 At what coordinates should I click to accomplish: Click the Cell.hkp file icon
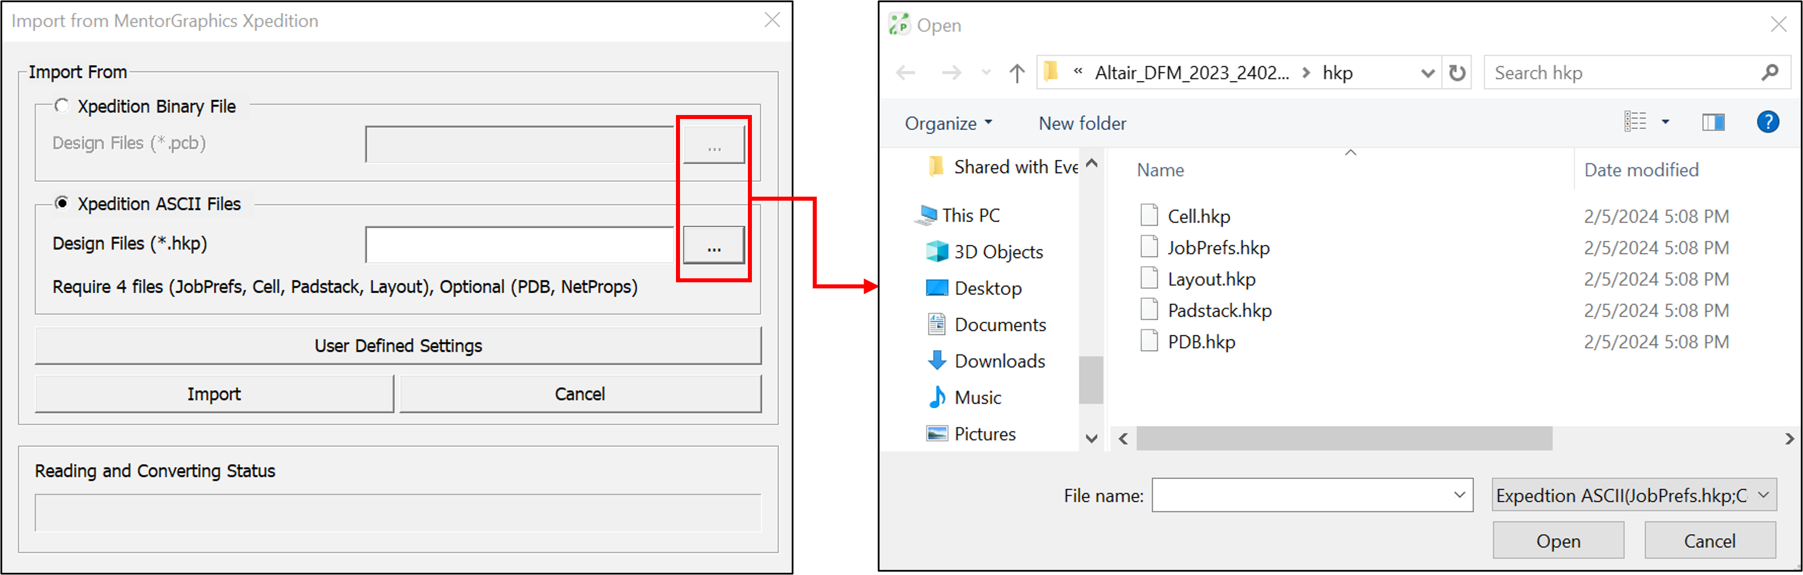click(x=1148, y=214)
